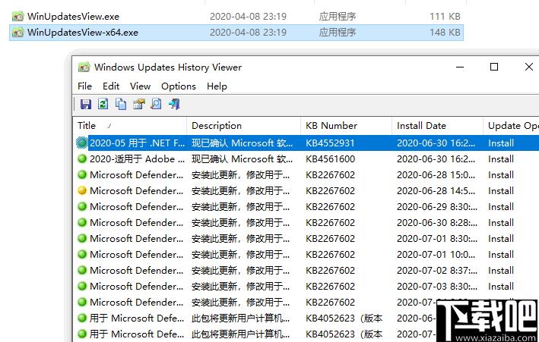Open the View menu
The image size is (539, 342).
click(140, 86)
